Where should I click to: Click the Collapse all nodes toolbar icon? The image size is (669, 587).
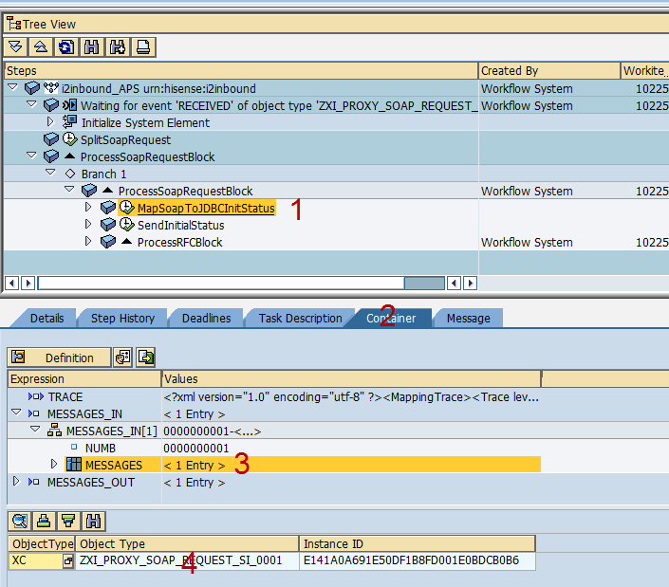(x=41, y=46)
